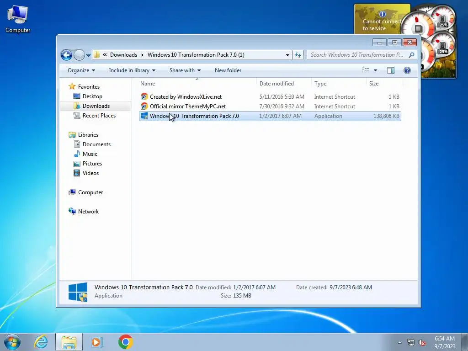Focus the Search Windows 10 Transformation field

[356, 55]
